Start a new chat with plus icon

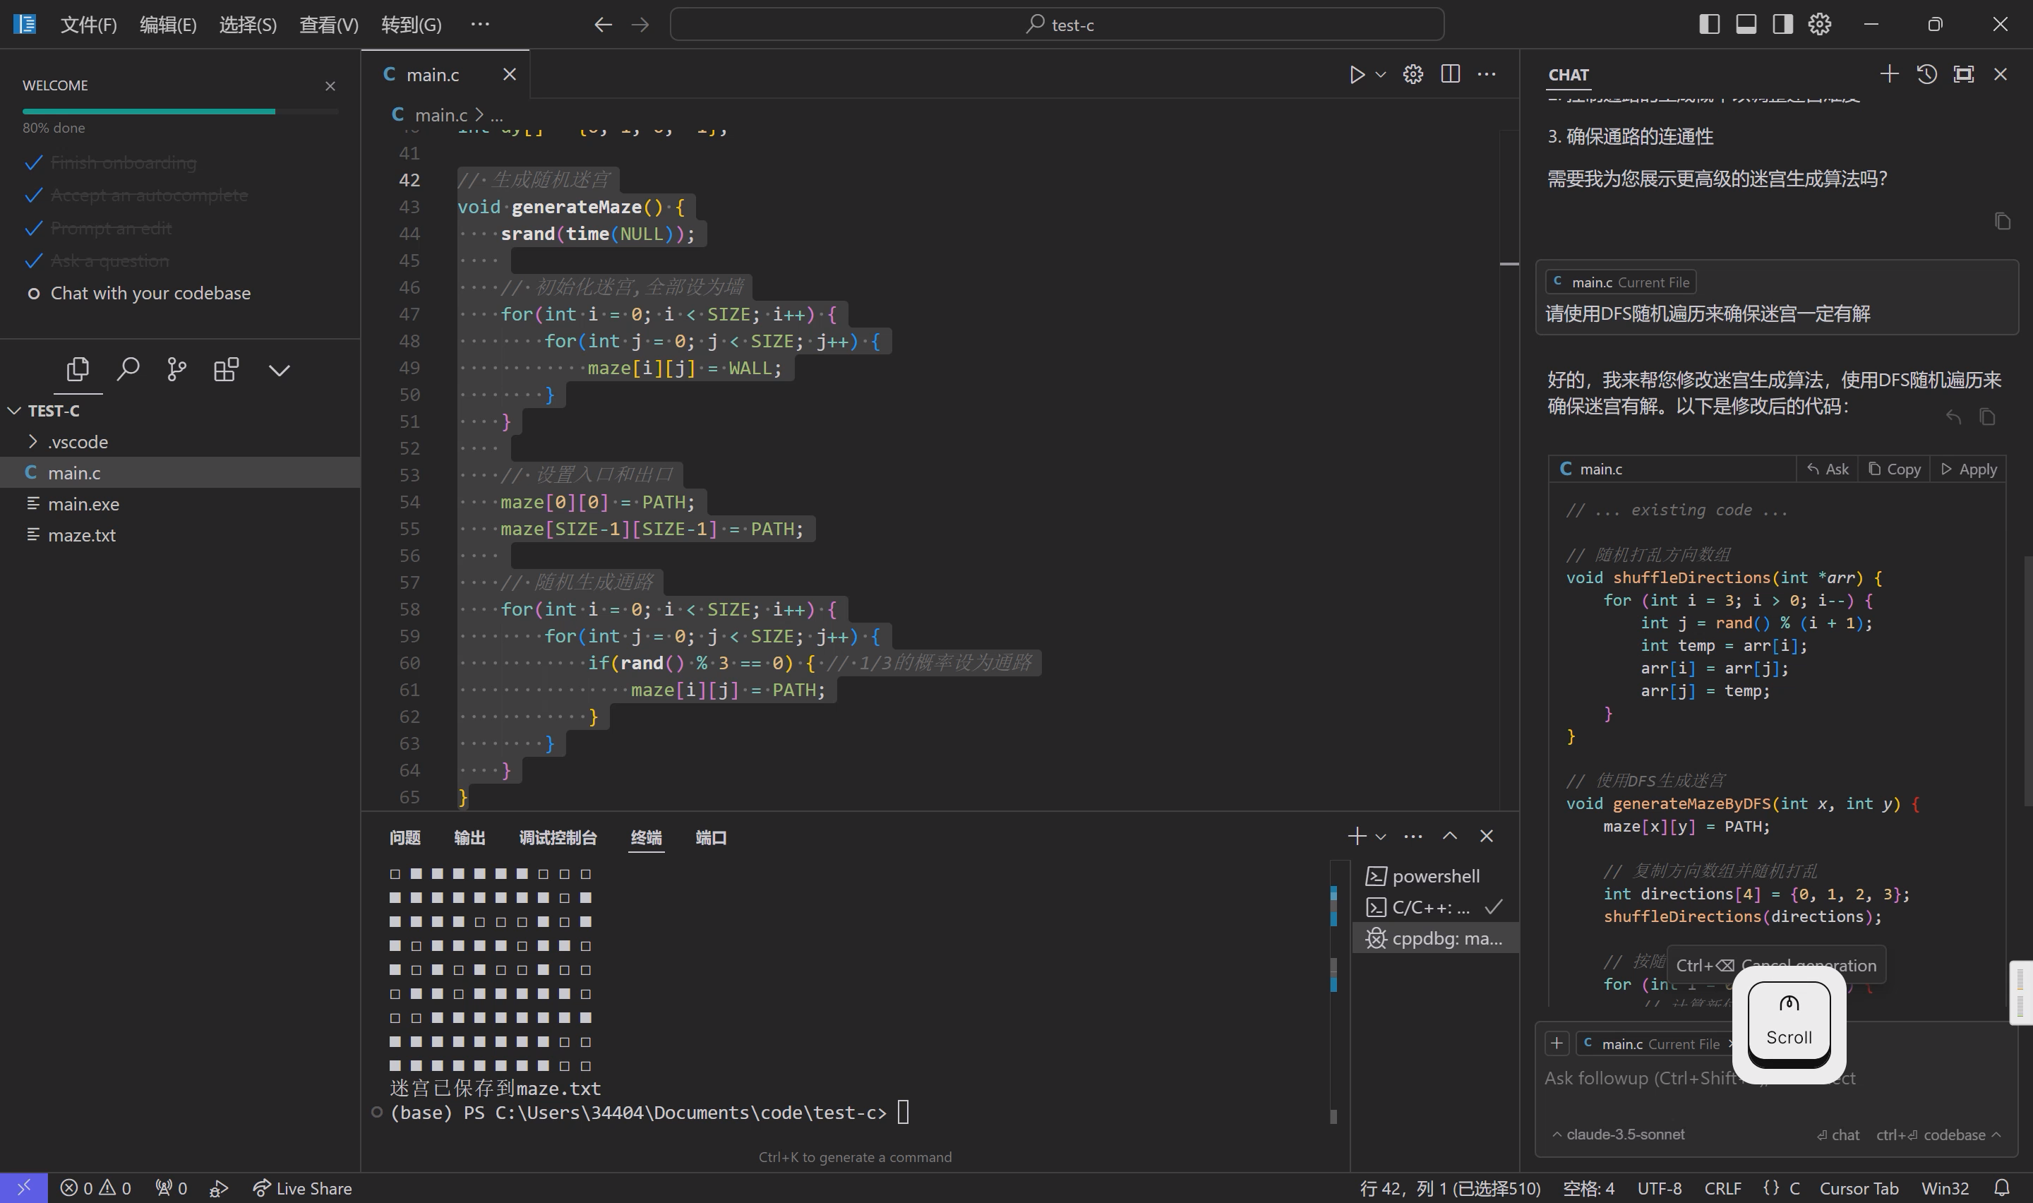[x=1889, y=73]
